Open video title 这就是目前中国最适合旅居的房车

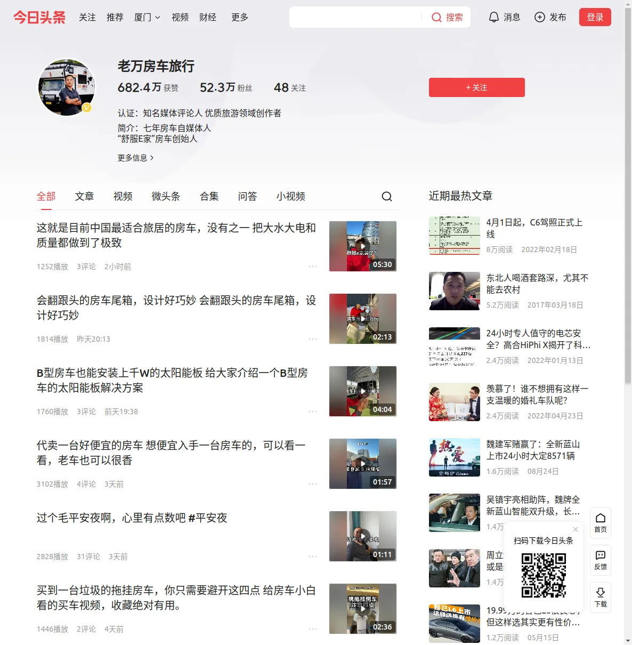click(176, 235)
